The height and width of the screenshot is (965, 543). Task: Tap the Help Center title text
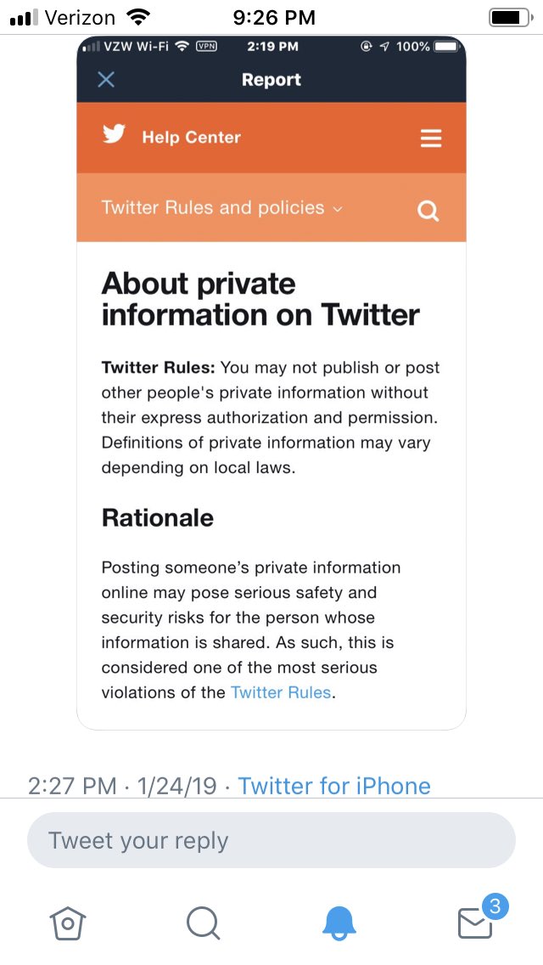click(x=192, y=138)
